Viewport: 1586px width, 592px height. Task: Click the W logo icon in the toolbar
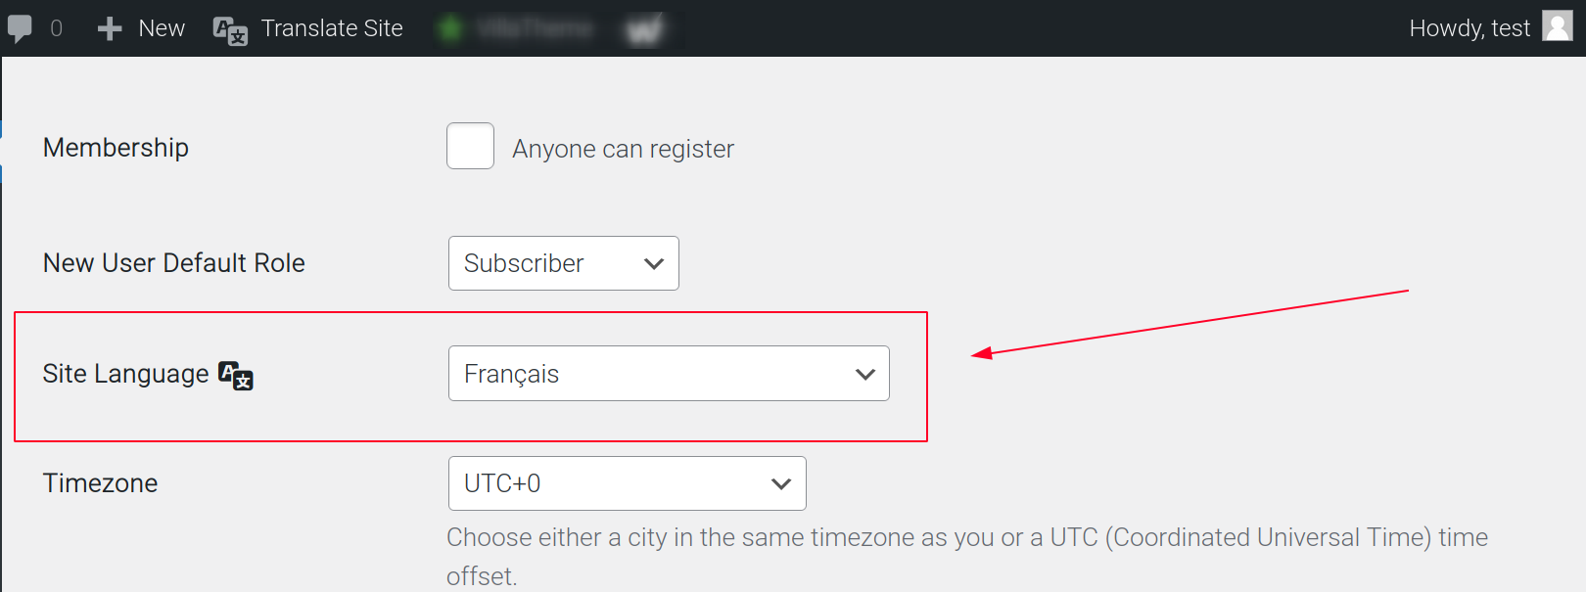(644, 29)
